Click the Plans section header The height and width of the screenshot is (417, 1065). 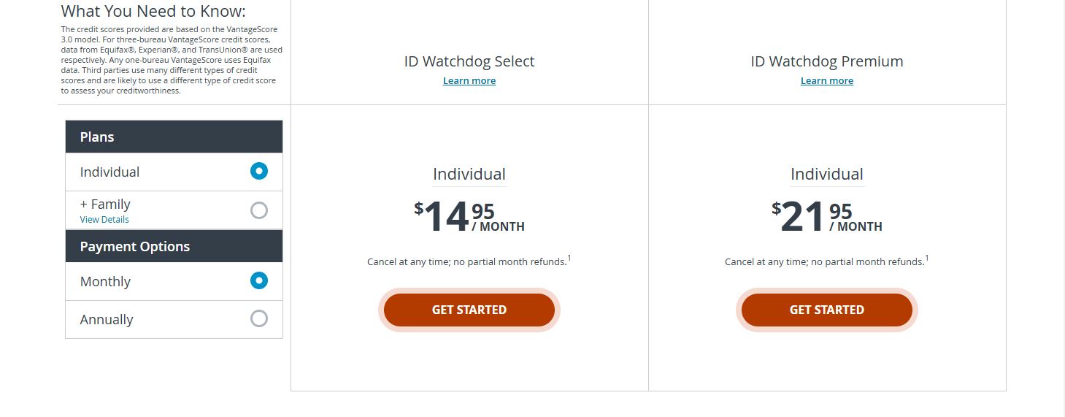click(x=174, y=137)
